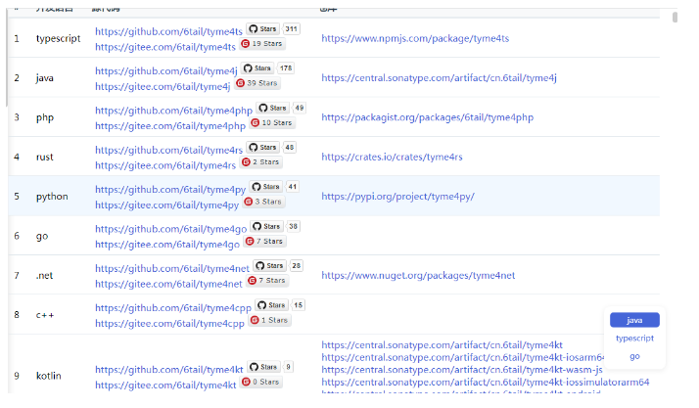Click the 38 star count badge

coord(293,226)
